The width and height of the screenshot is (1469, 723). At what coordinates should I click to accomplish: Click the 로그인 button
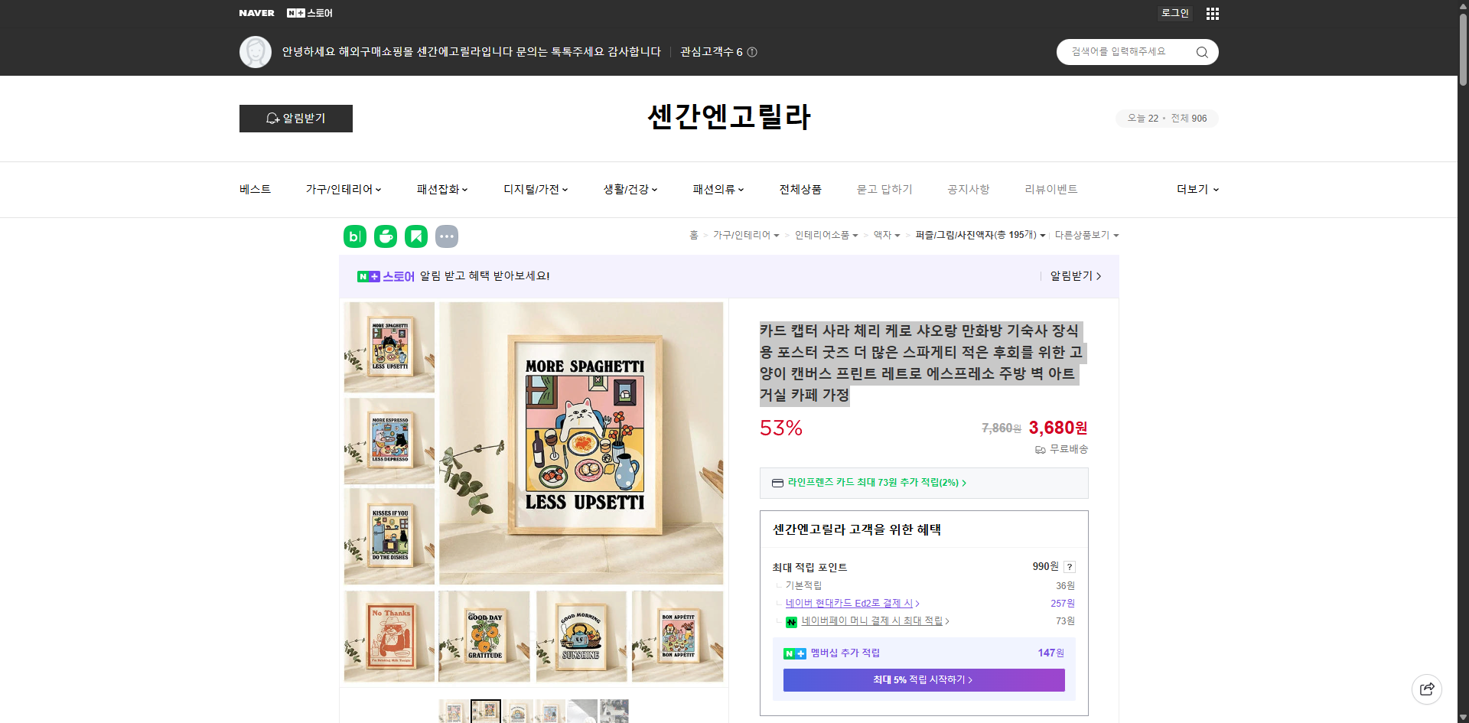(1174, 13)
